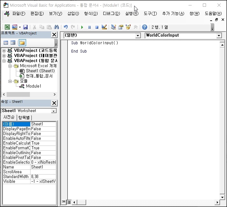Click Insert UserForm toolbar icon
227x207 pixels.
pyautogui.click(x=15, y=27)
